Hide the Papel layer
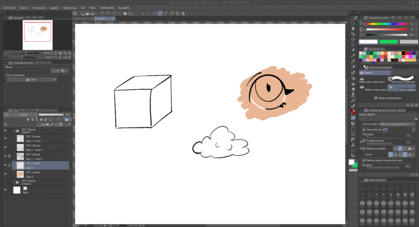The width and height of the screenshot is (419, 227). pyautogui.click(x=5, y=190)
